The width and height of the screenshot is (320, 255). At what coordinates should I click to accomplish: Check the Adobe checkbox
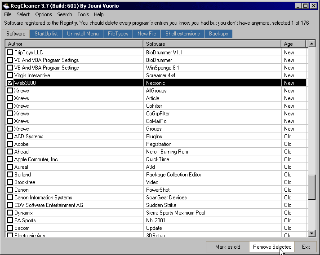(x=10, y=144)
